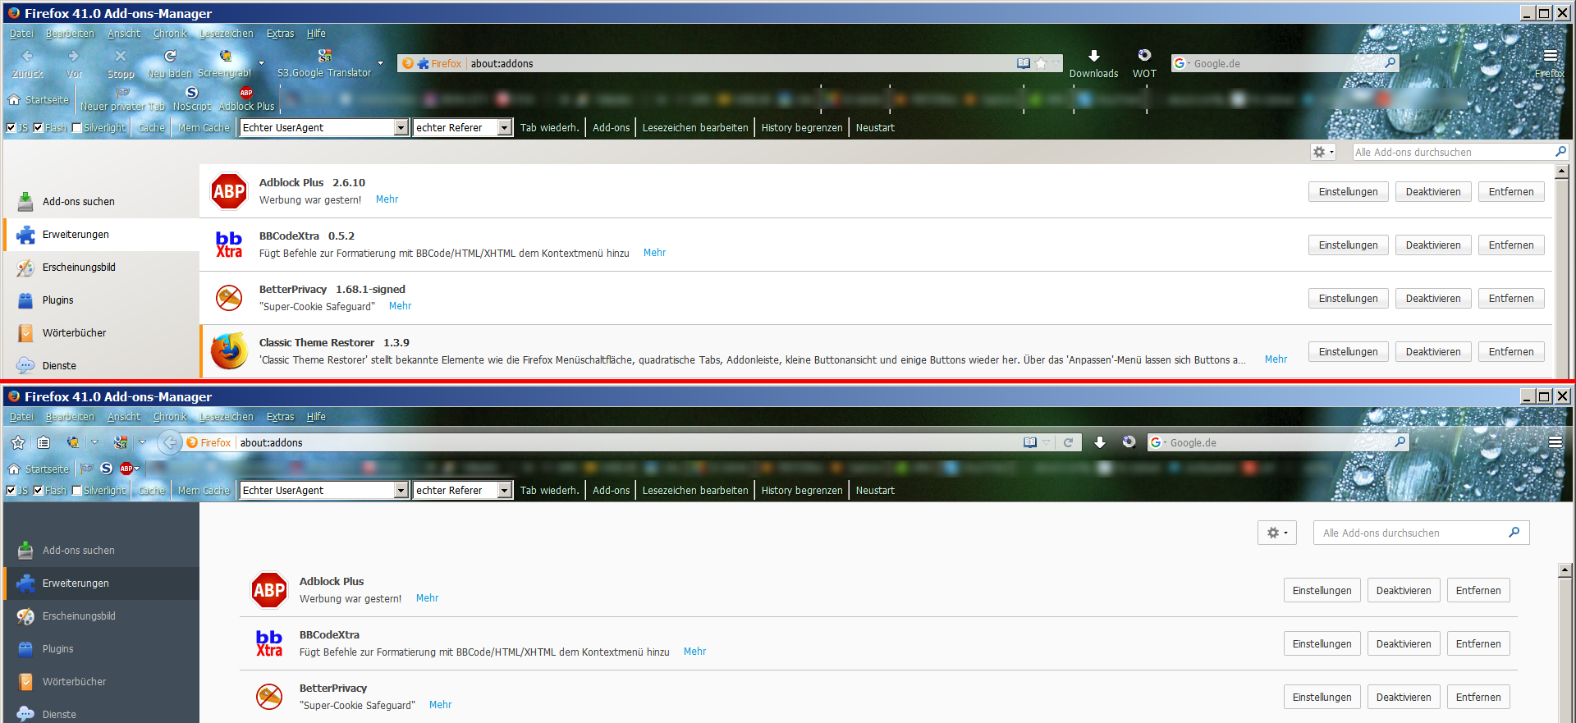The height and width of the screenshot is (723, 1576).
Task: Expand S3.Google Translator dropdown arrow, top window
Action: 380,63
